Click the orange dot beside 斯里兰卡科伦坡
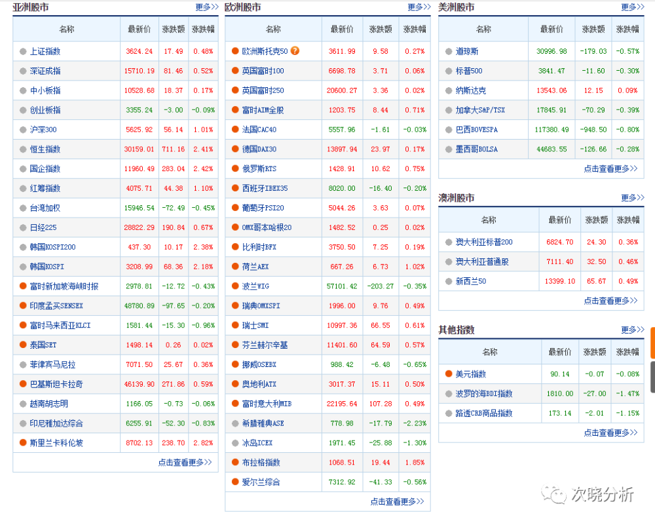Screen dimensions: 655x523 23,442
